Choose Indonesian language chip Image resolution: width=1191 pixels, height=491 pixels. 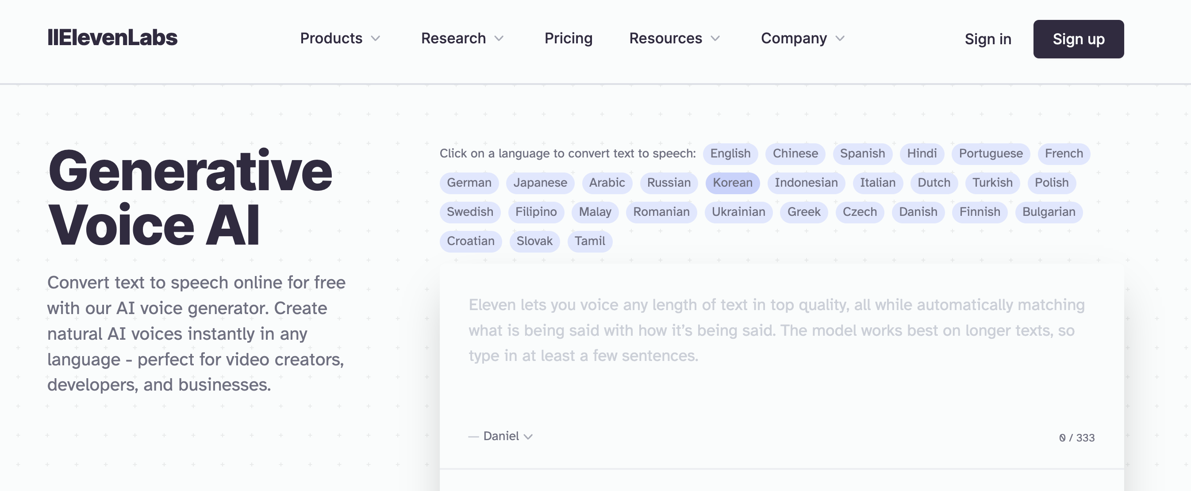(x=806, y=183)
